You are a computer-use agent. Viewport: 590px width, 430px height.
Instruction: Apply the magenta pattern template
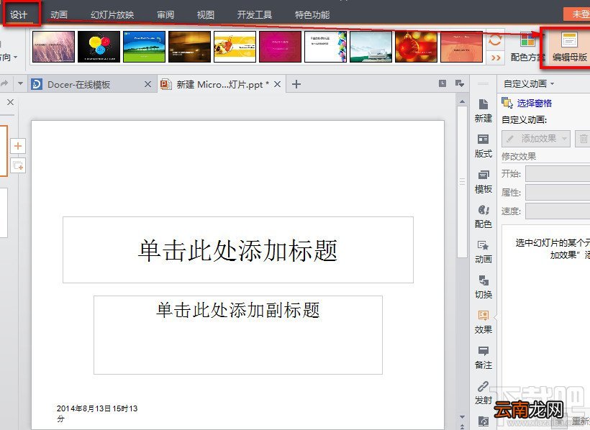tap(281, 47)
